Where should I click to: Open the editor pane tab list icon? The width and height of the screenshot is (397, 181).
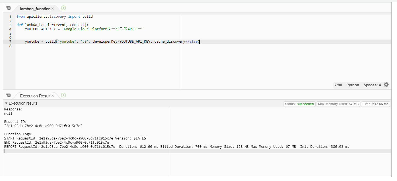8,8
